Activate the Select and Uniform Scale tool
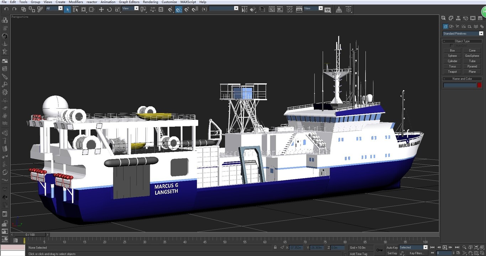The image size is (486, 256). pos(117,10)
